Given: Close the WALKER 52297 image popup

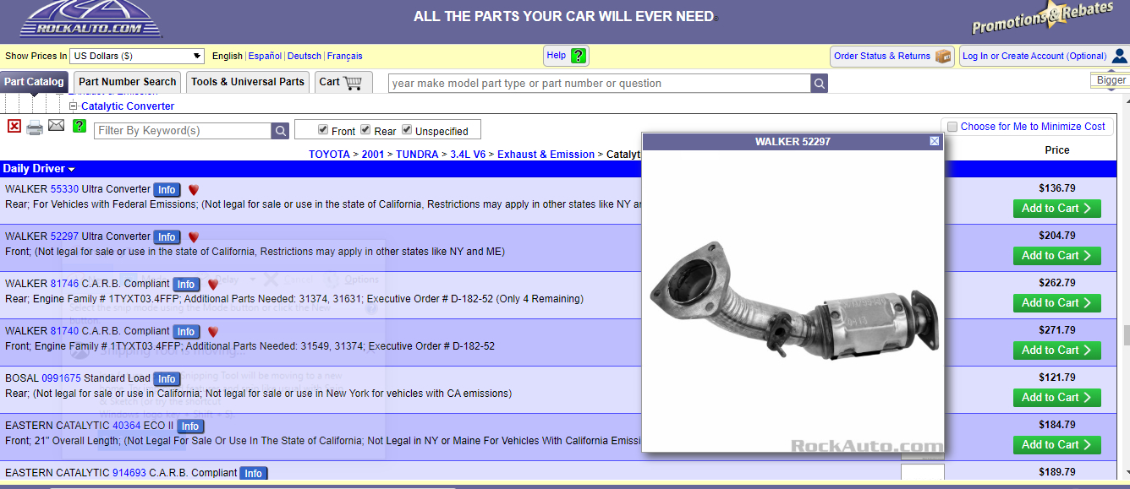Looking at the screenshot, I should click(x=935, y=141).
